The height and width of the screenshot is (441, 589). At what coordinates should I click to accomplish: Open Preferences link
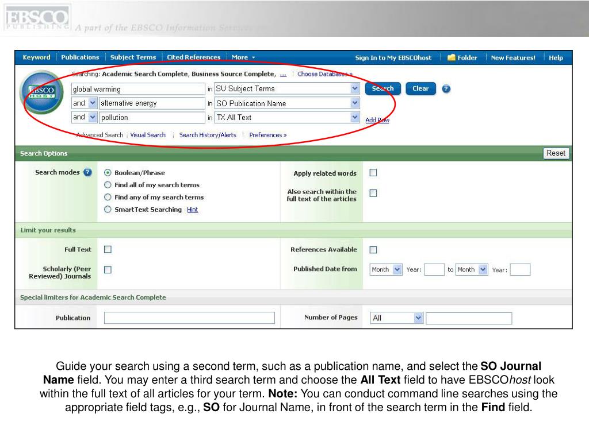[x=268, y=135]
